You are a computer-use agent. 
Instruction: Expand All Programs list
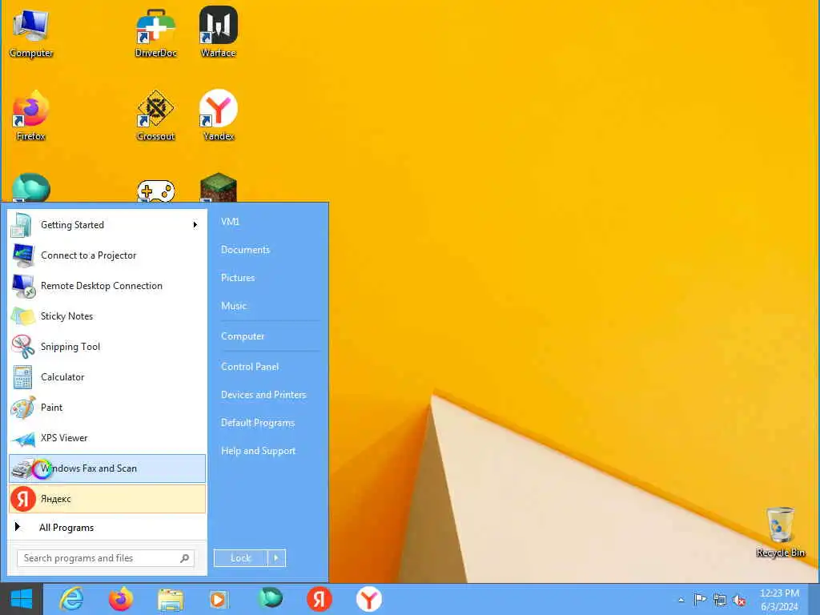tap(107, 527)
